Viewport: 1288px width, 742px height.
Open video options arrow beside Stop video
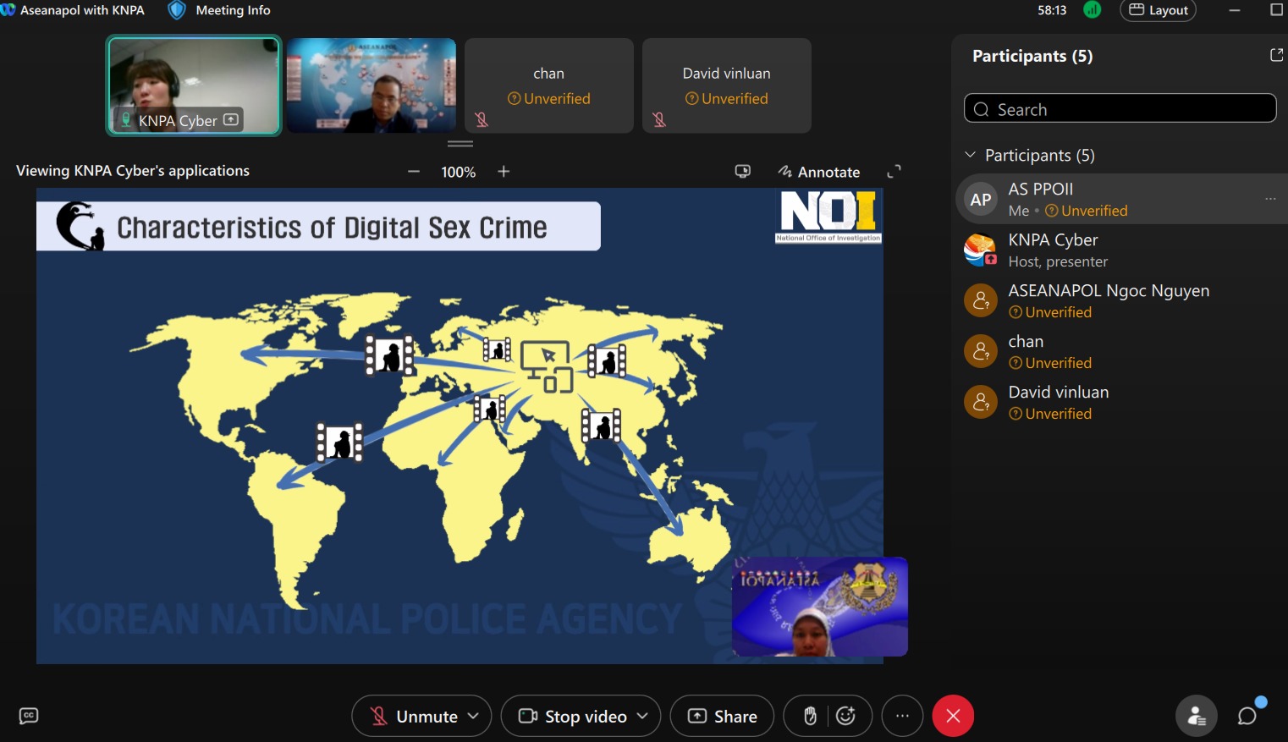(643, 717)
